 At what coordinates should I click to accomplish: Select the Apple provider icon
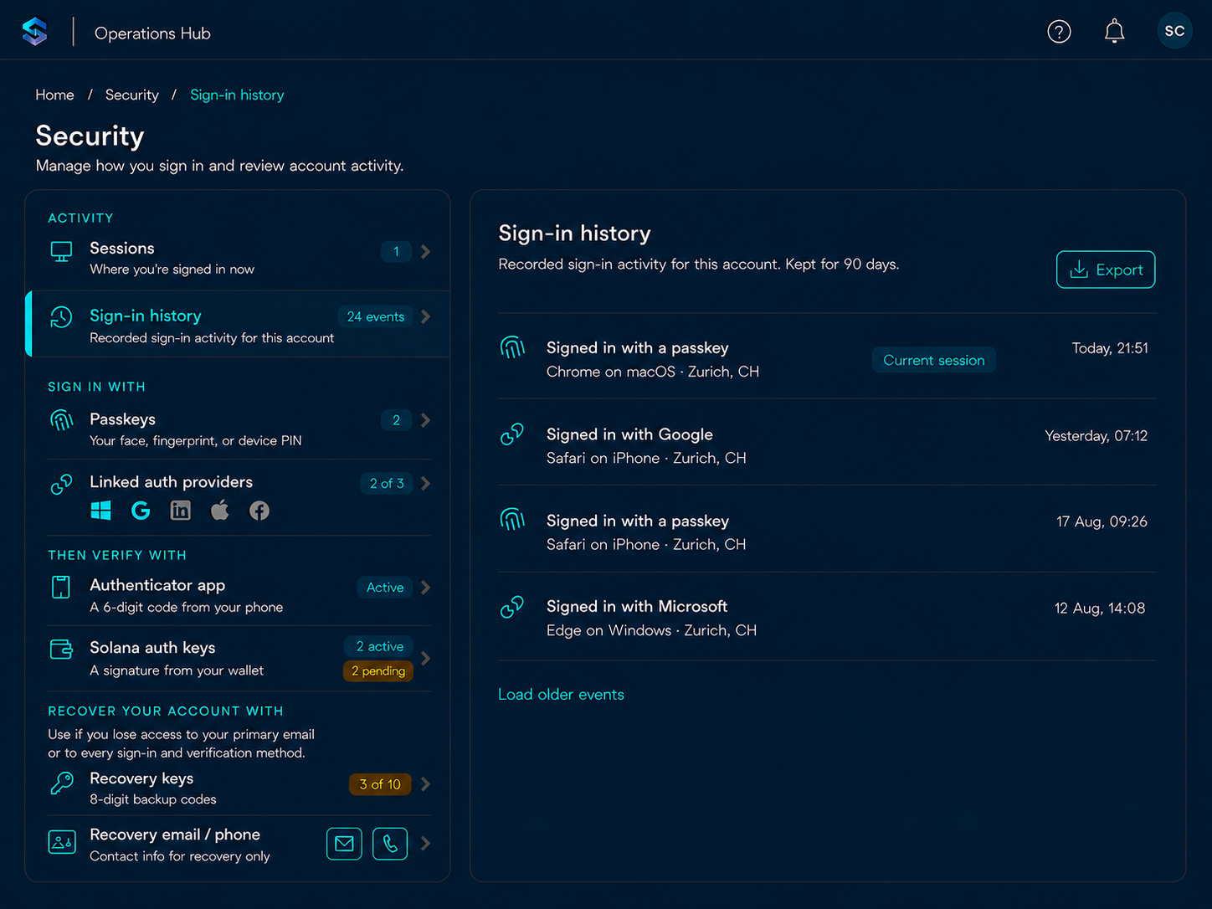tap(219, 510)
